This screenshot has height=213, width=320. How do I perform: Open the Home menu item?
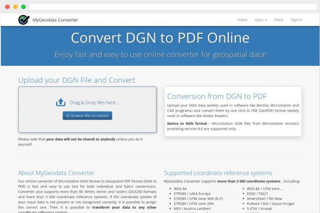[242, 20]
